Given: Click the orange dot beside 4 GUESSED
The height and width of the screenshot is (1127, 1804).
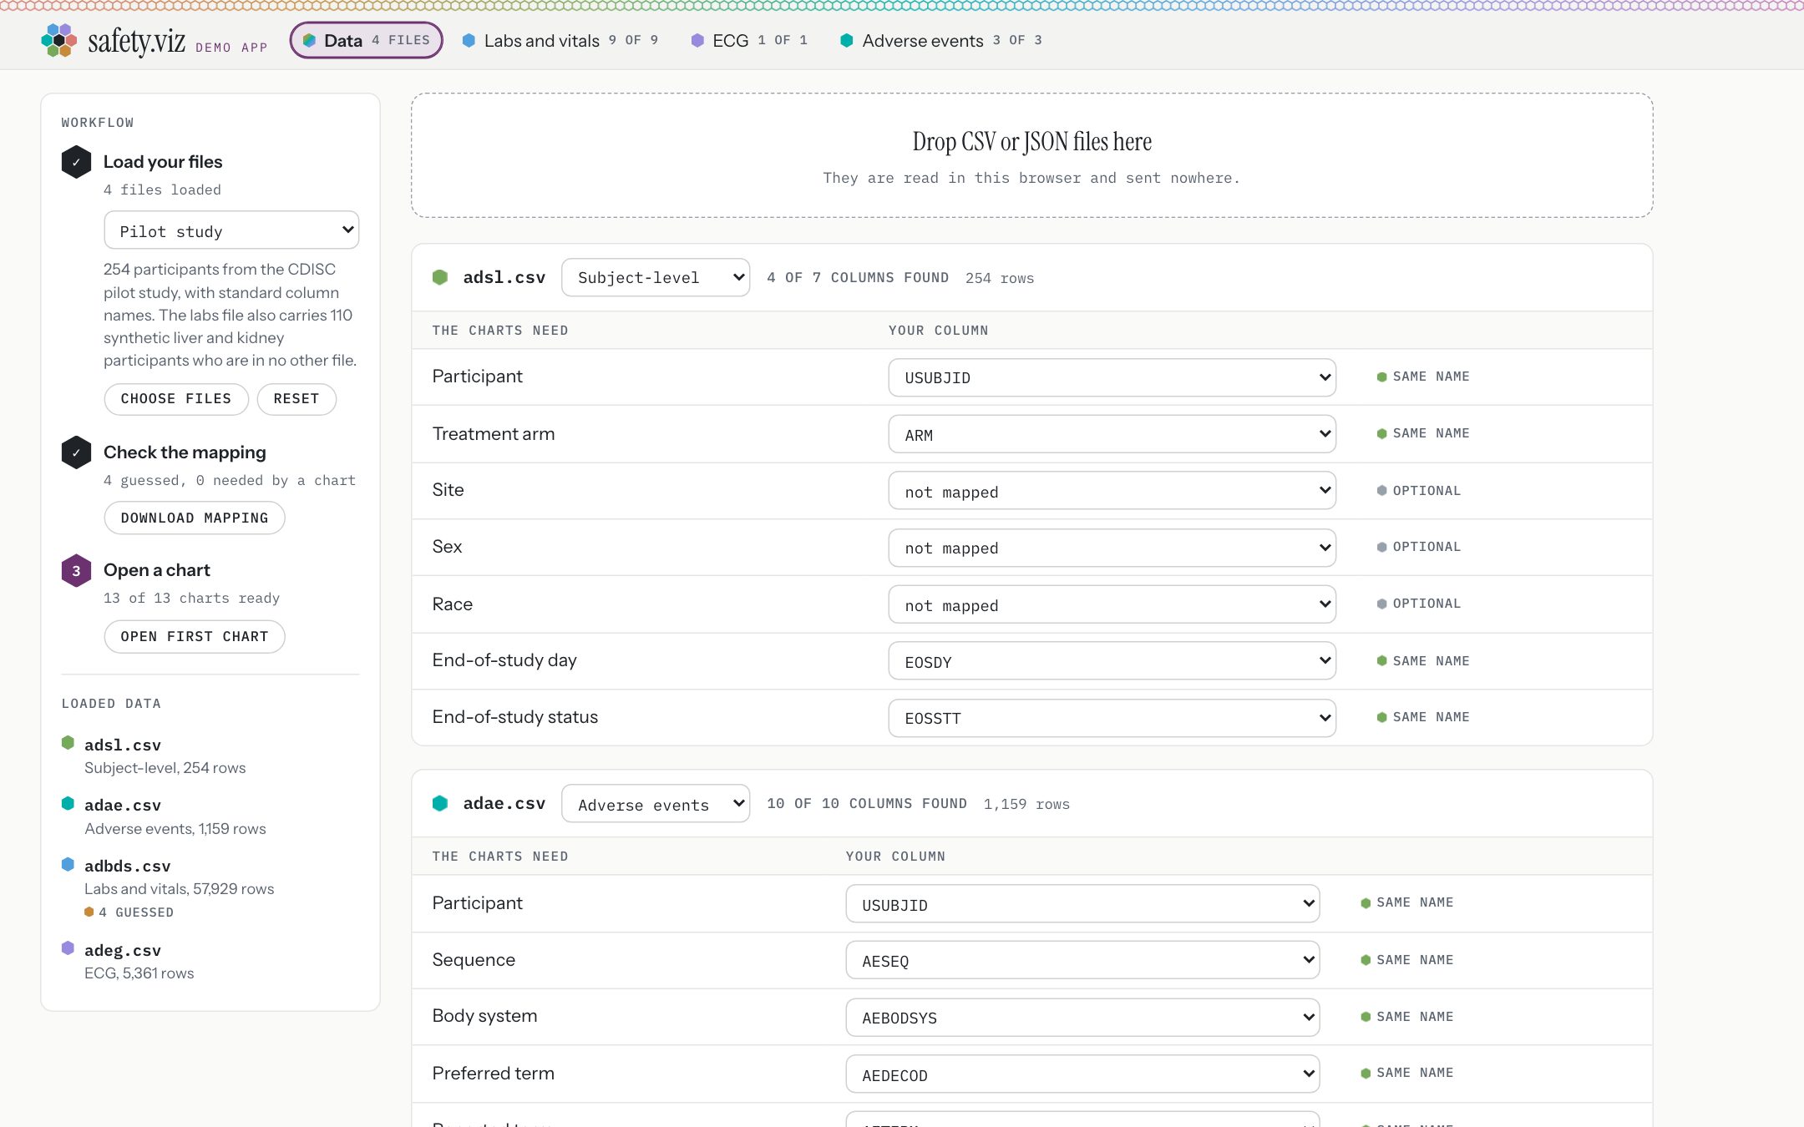Looking at the screenshot, I should point(89,912).
